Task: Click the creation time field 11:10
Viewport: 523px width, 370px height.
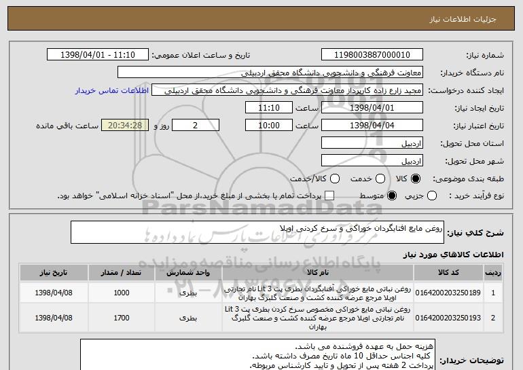Action: point(269,108)
